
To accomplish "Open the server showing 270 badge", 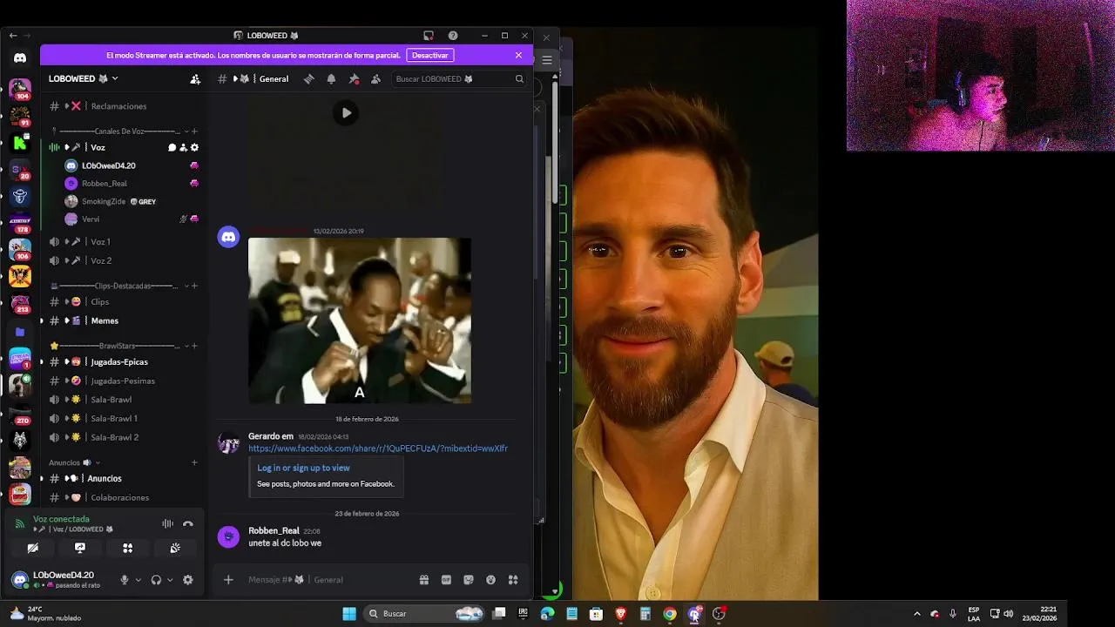I will [x=20, y=413].
